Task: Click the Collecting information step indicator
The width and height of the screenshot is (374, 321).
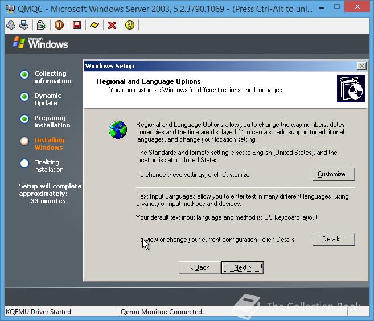Action: point(24,75)
